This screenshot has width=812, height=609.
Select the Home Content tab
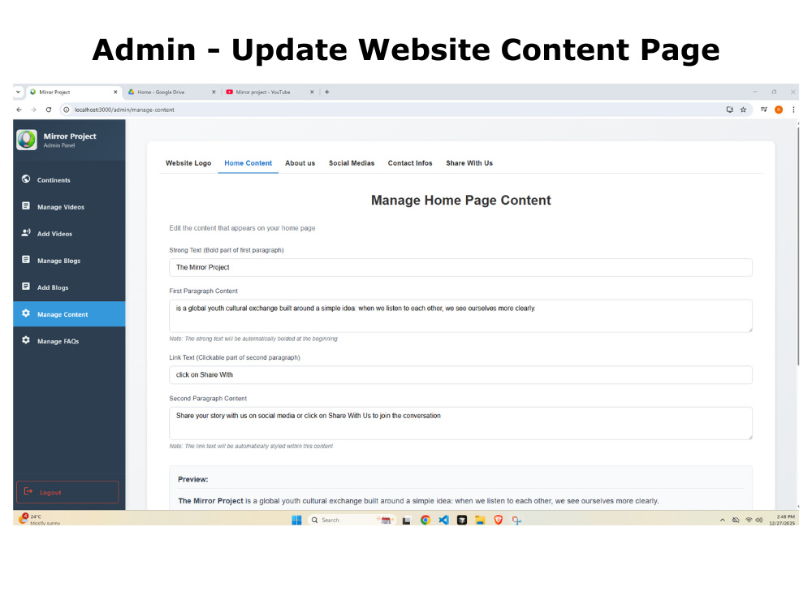click(x=248, y=163)
